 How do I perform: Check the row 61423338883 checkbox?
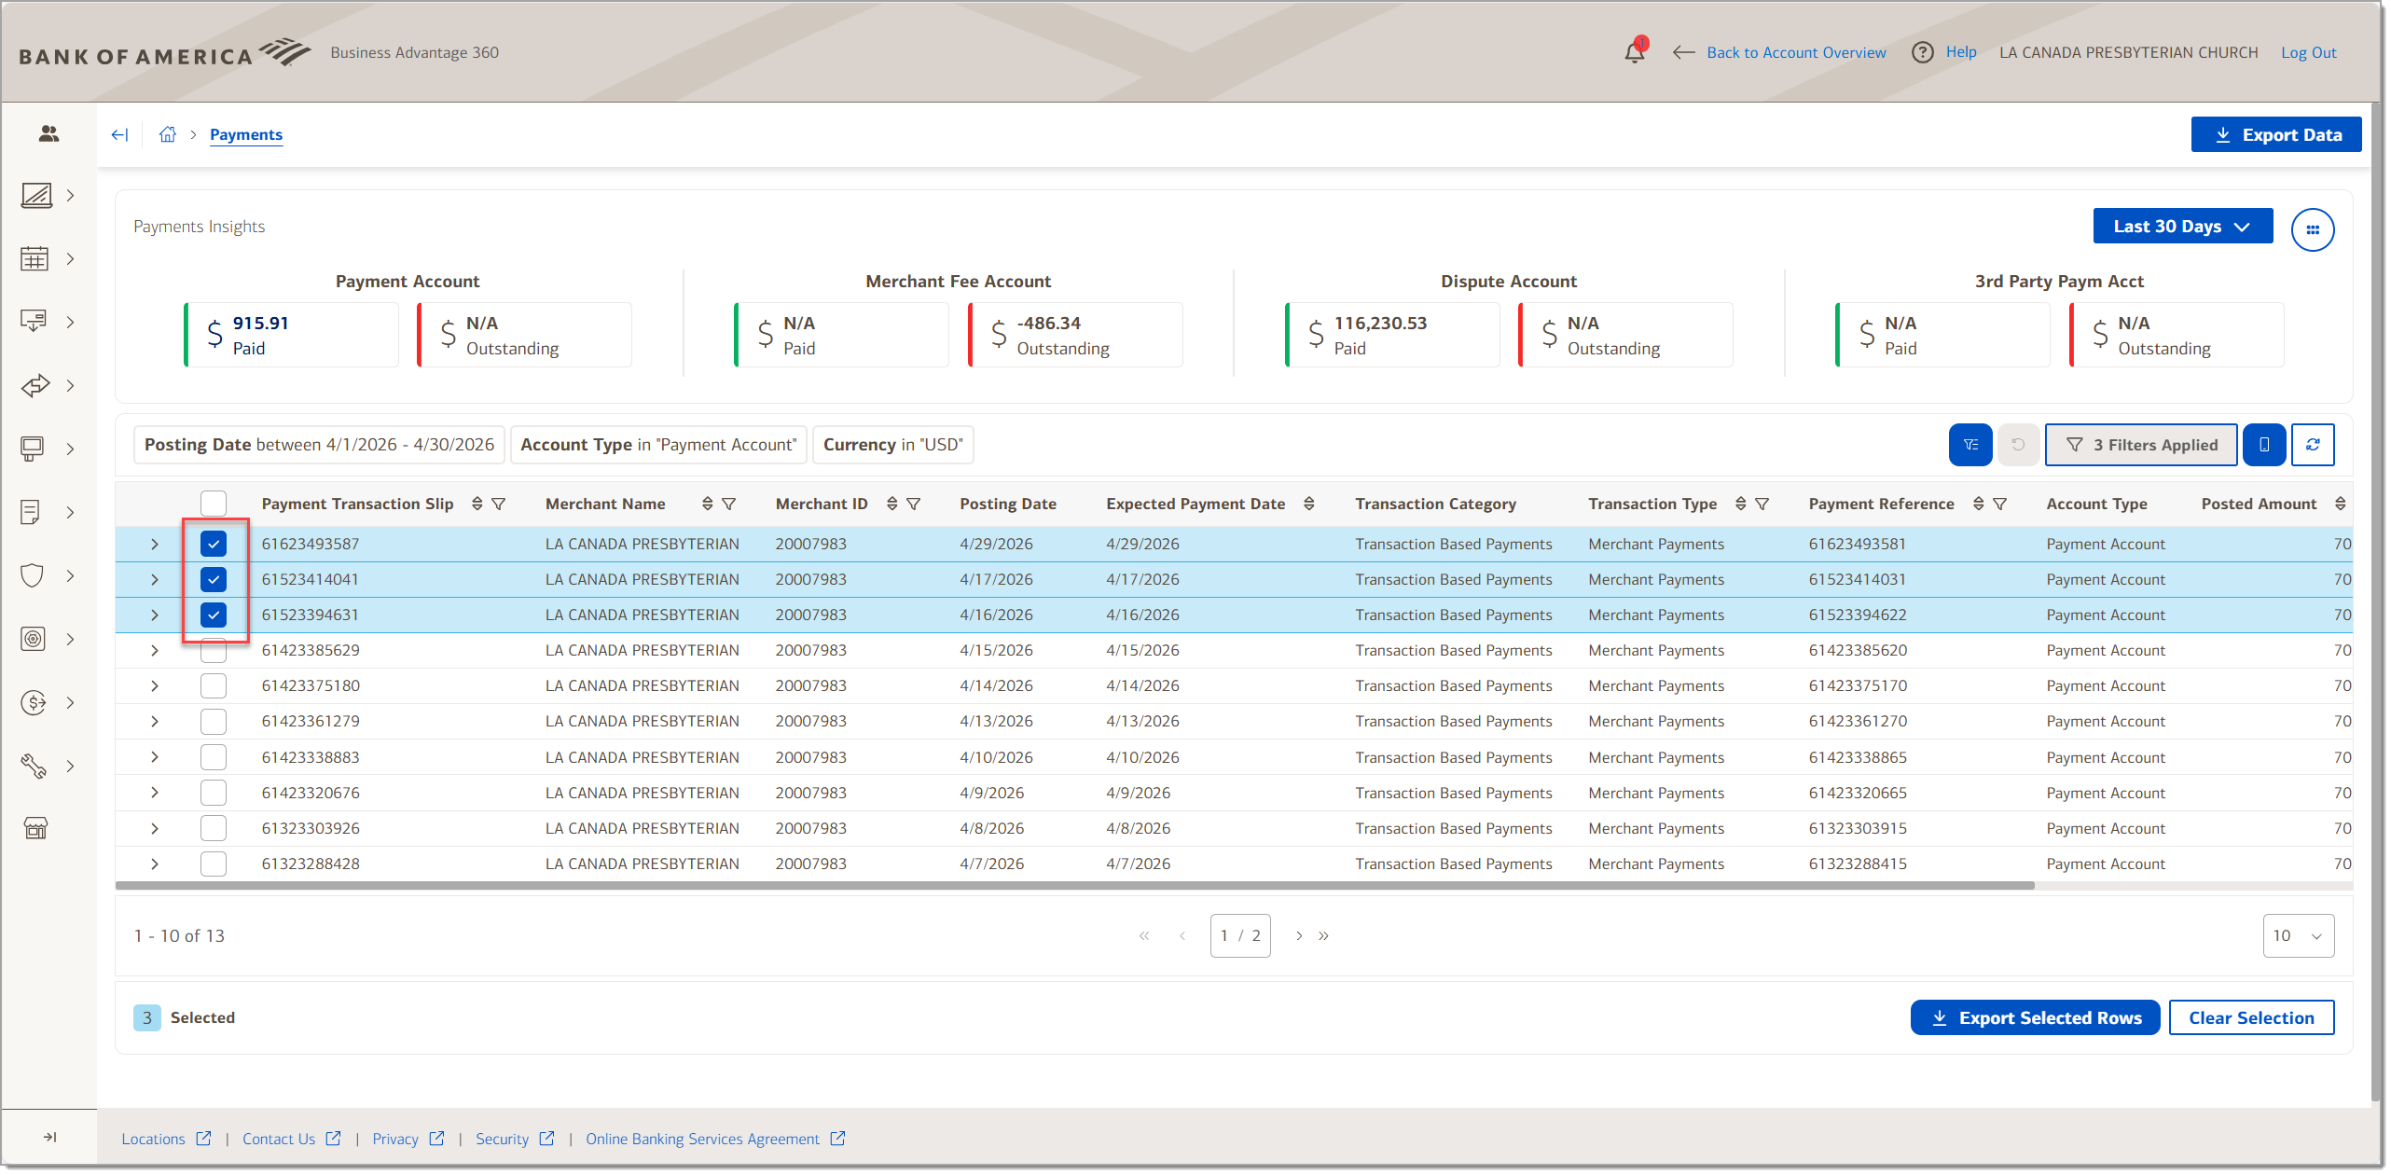[214, 757]
